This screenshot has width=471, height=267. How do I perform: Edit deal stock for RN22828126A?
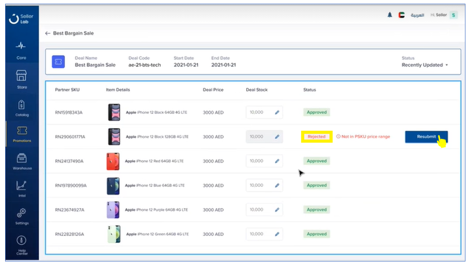coord(277,234)
